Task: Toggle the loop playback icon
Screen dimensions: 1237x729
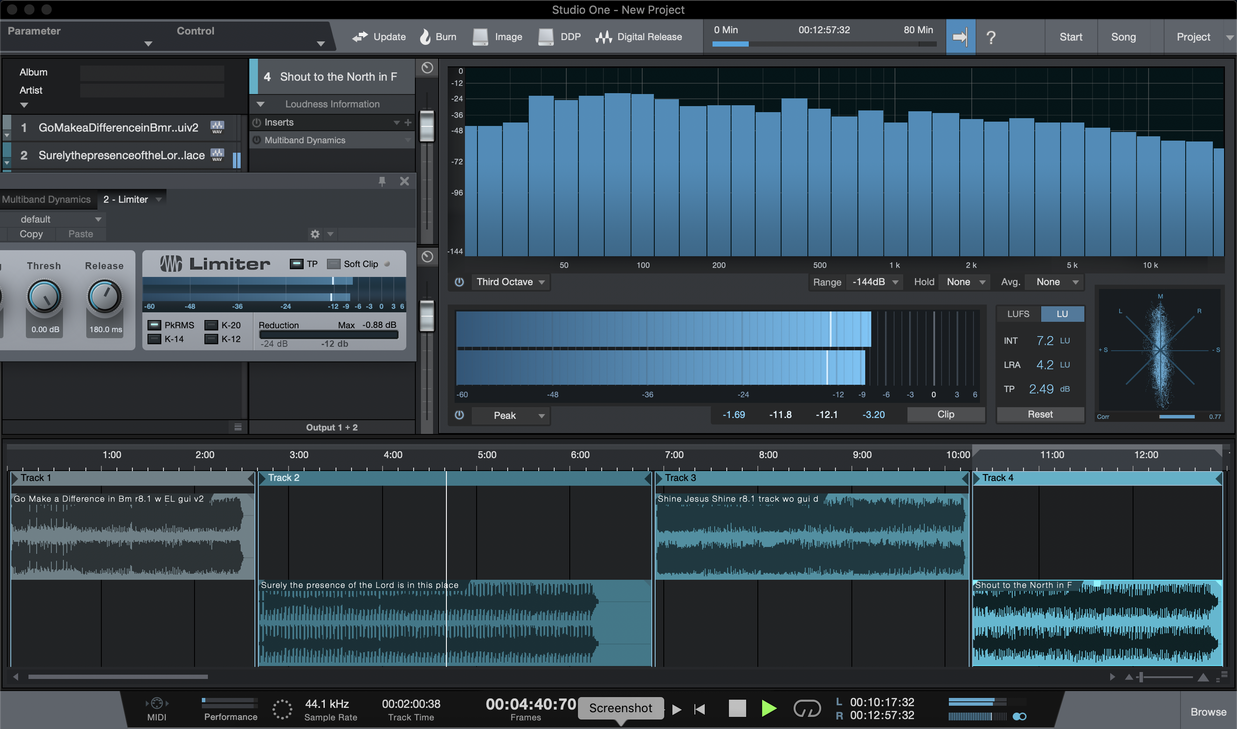Action: (x=807, y=708)
